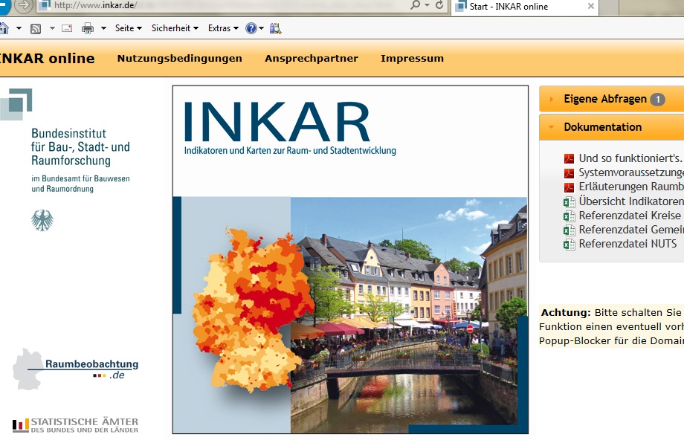Viewport: 684px width, 443px height.
Task: Click the 'Achtung:' popup blocker notice
Action: (612, 326)
